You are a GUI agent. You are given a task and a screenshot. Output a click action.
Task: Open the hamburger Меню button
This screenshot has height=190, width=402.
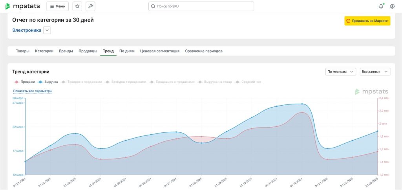point(57,6)
